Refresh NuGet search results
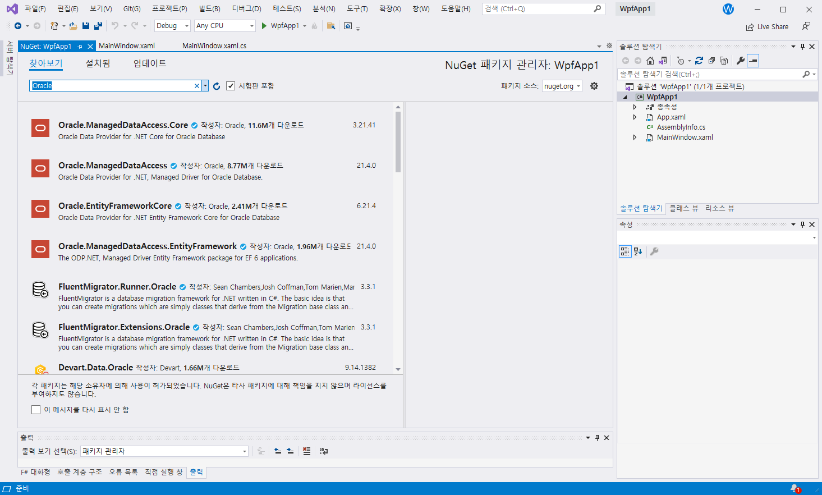The image size is (822, 495). (217, 86)
